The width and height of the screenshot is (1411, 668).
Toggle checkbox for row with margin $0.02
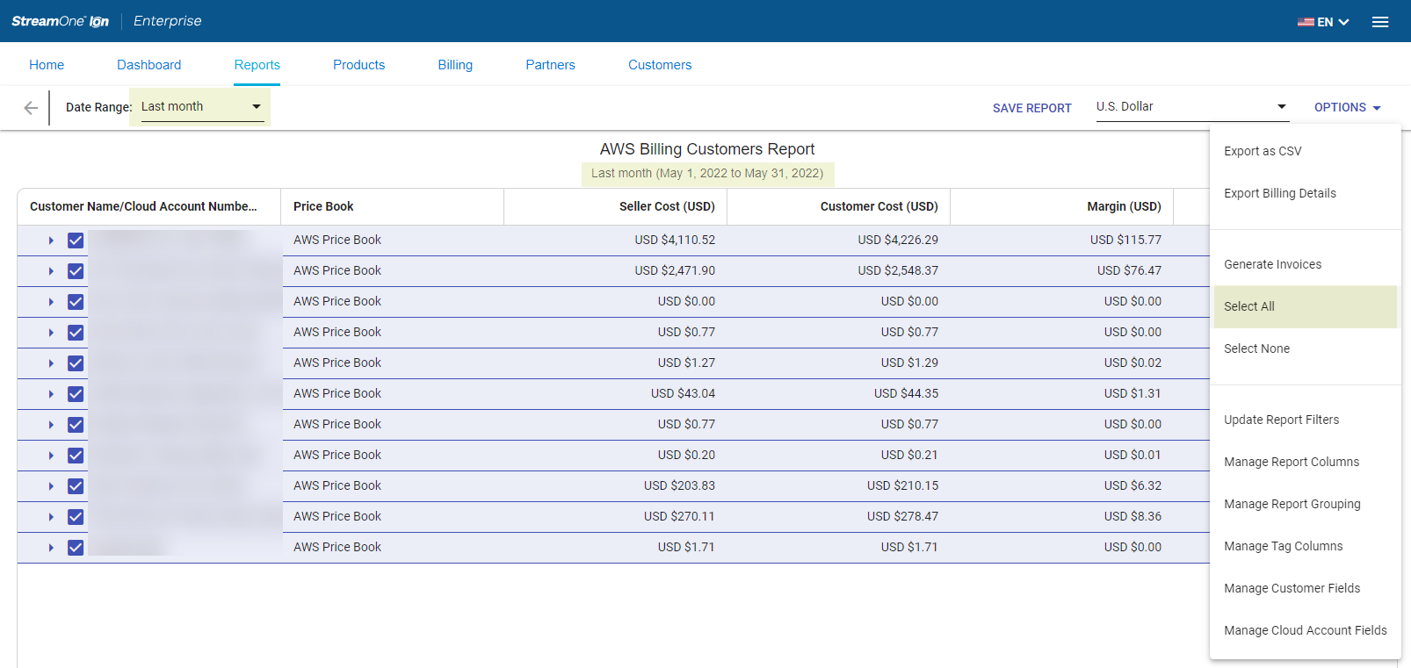coord(76,363)
